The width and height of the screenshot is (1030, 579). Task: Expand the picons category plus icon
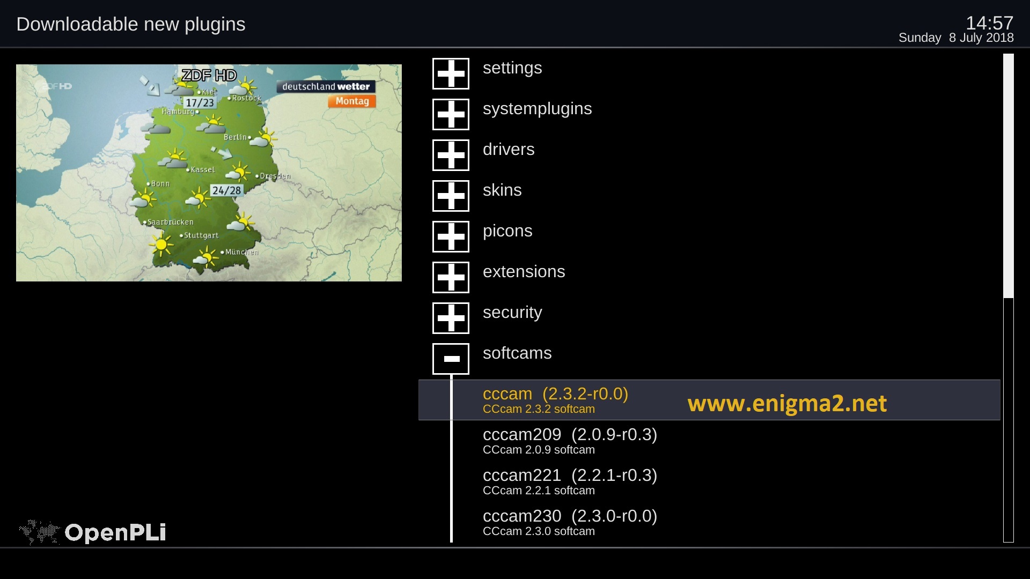[x=451, y=236]
